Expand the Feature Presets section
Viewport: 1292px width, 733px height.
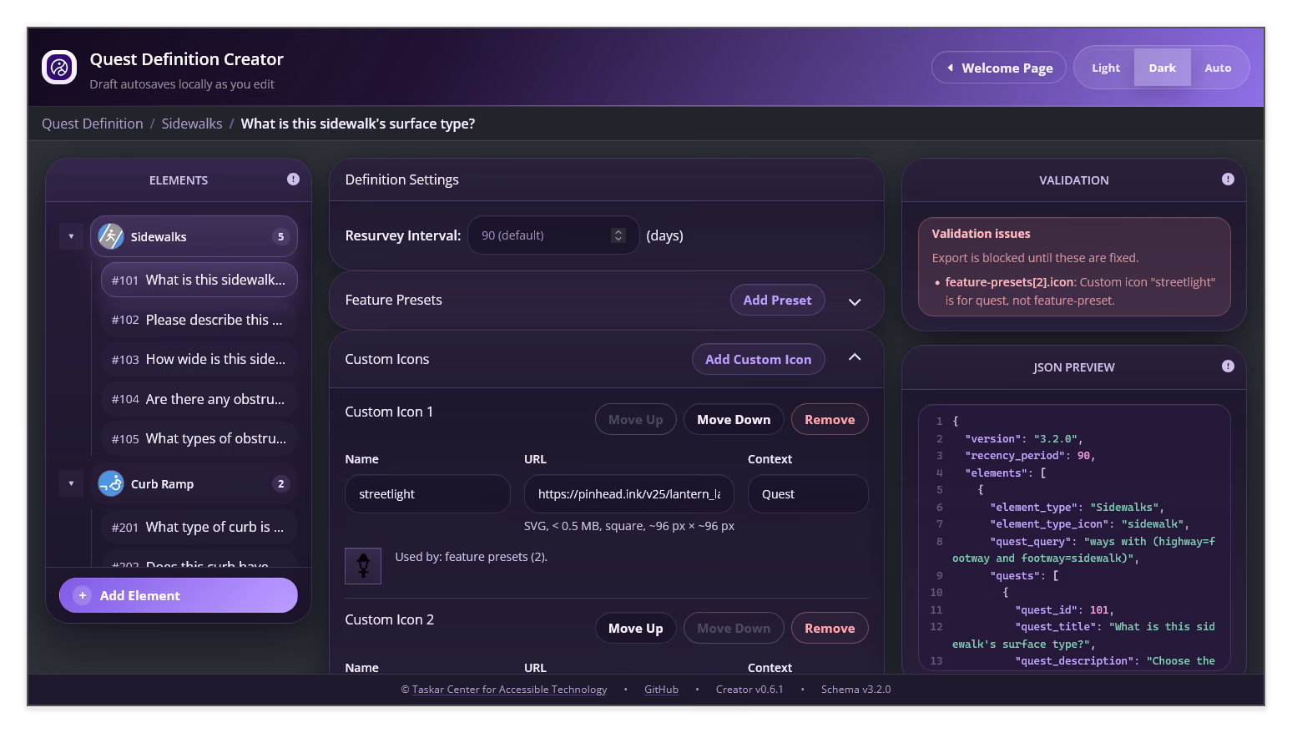855,301
